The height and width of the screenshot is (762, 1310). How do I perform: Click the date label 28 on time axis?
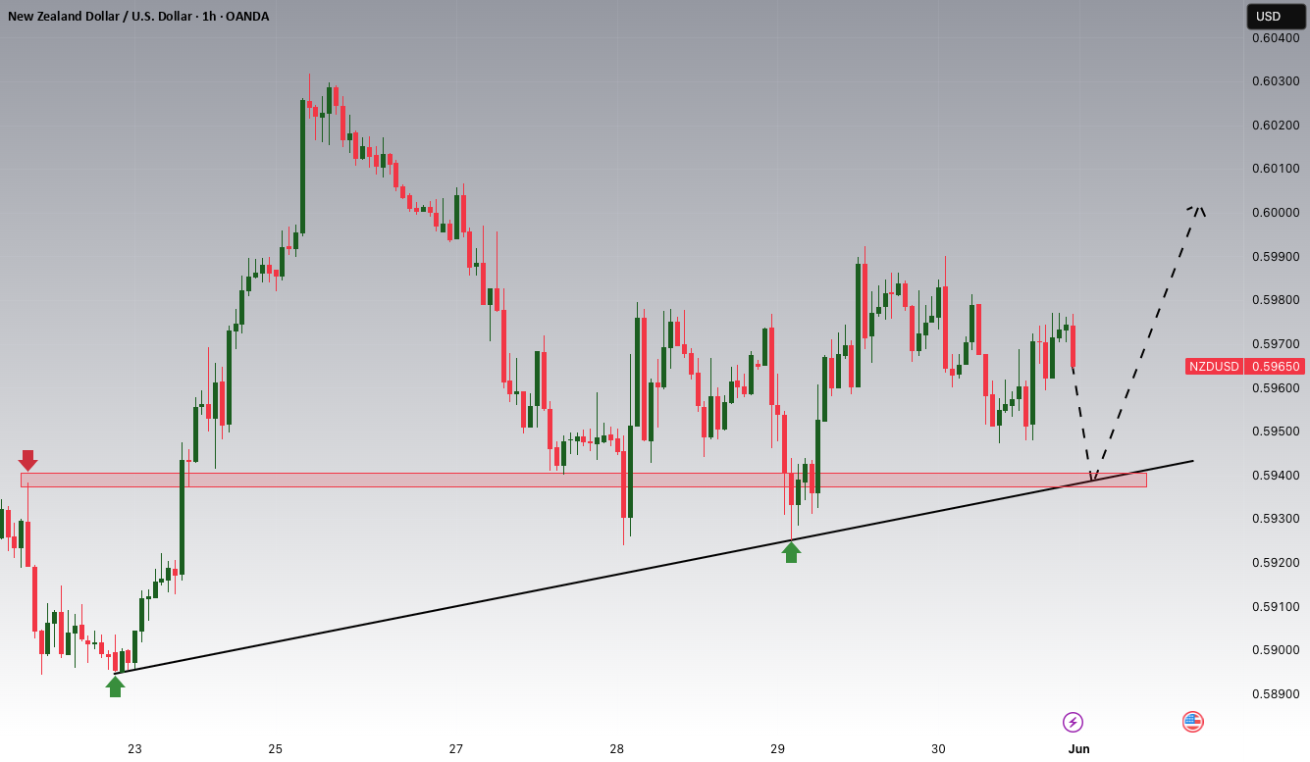point(617,749)
